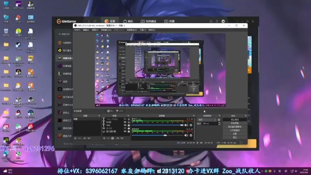Remove the selected scene with minus icon
Screen dimensions: 311x175
tap(80, 138)
